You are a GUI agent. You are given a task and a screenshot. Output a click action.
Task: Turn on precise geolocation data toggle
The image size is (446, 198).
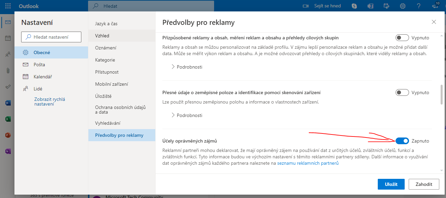click(402, 92)
